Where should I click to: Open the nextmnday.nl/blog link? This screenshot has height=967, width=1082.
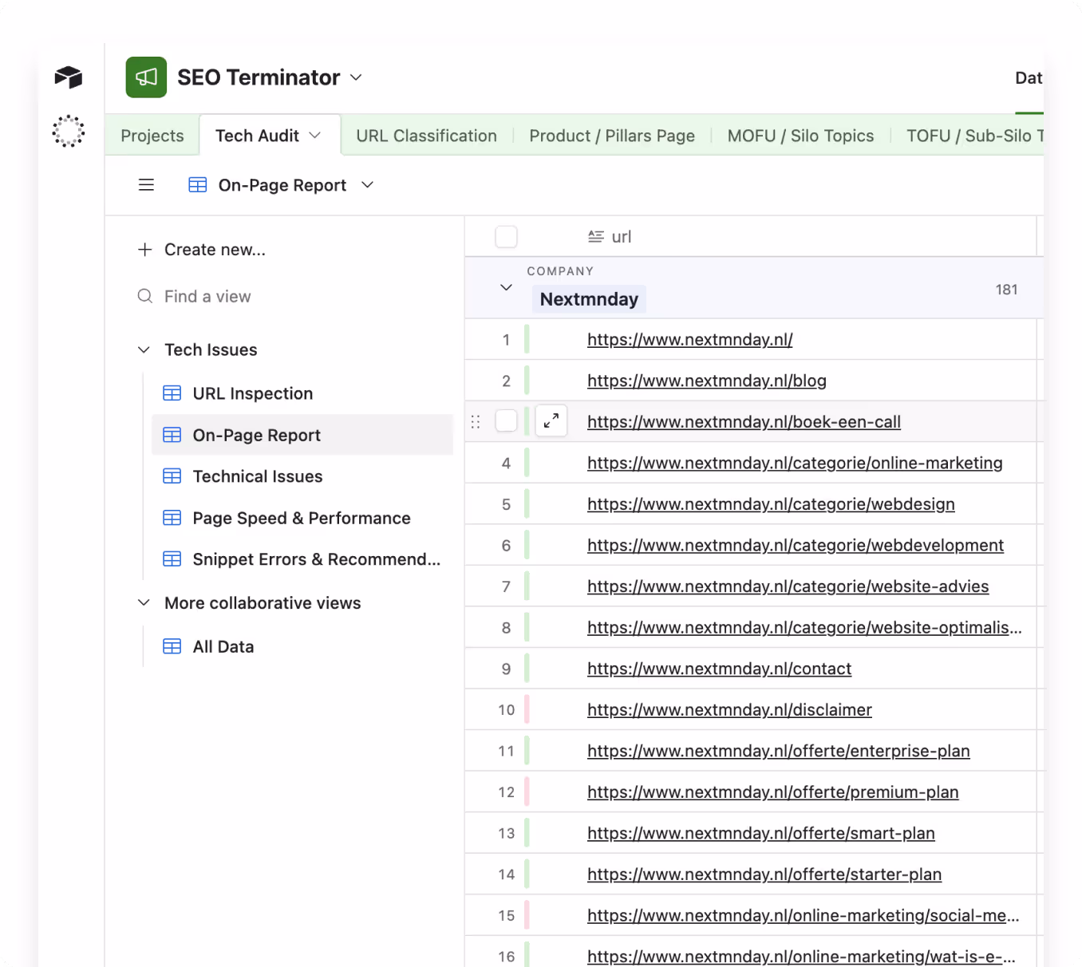(x=707, y=381)
